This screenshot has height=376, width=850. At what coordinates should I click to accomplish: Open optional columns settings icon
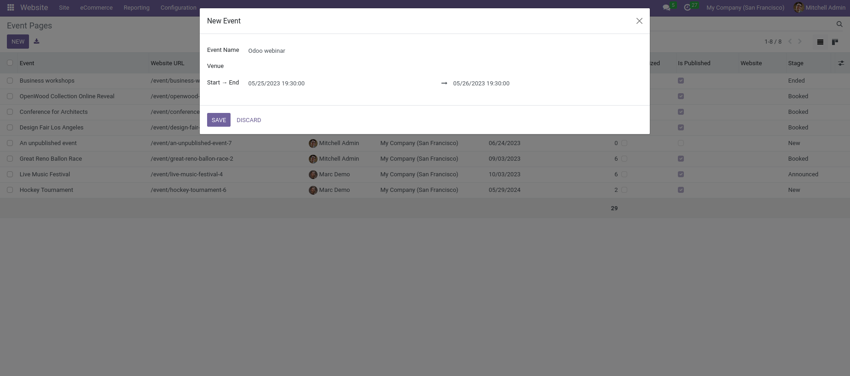tap(841, 63)
